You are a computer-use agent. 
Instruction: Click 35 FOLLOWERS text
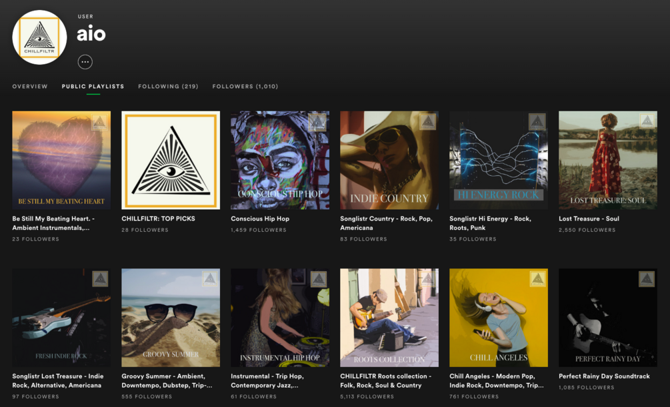[x=473, y=239]
